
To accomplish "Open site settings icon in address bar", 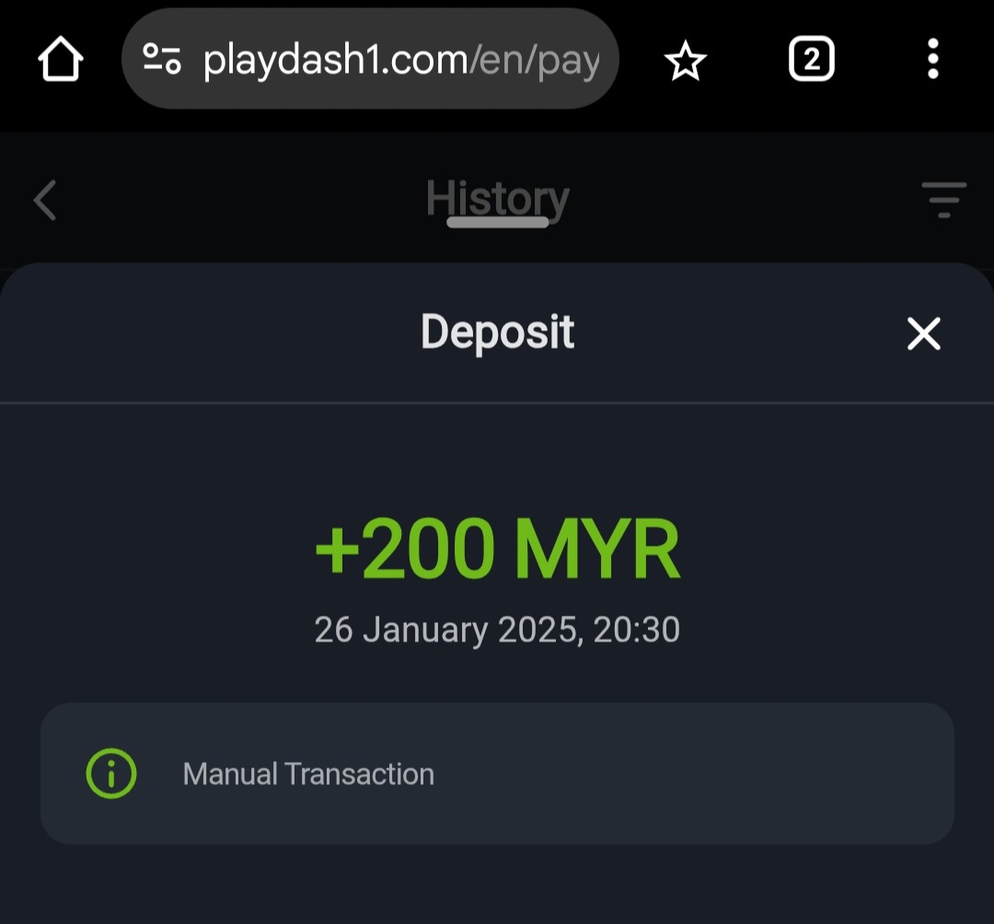I will tap(162, 58).
